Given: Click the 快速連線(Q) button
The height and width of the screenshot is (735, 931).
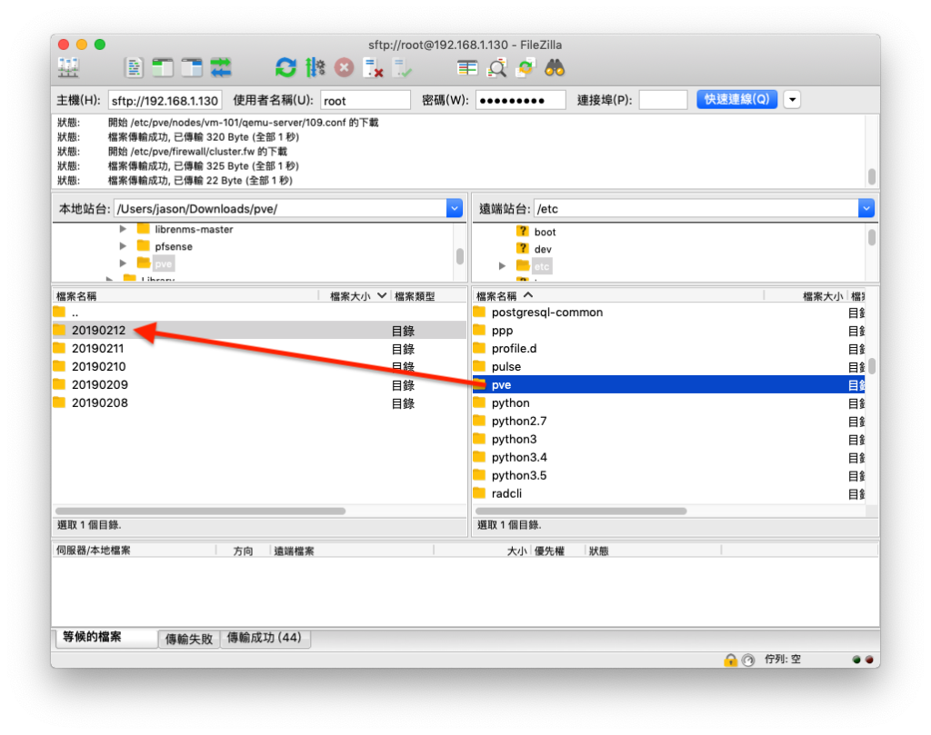Looking at the screenshot, I should (x=736, y=99).
